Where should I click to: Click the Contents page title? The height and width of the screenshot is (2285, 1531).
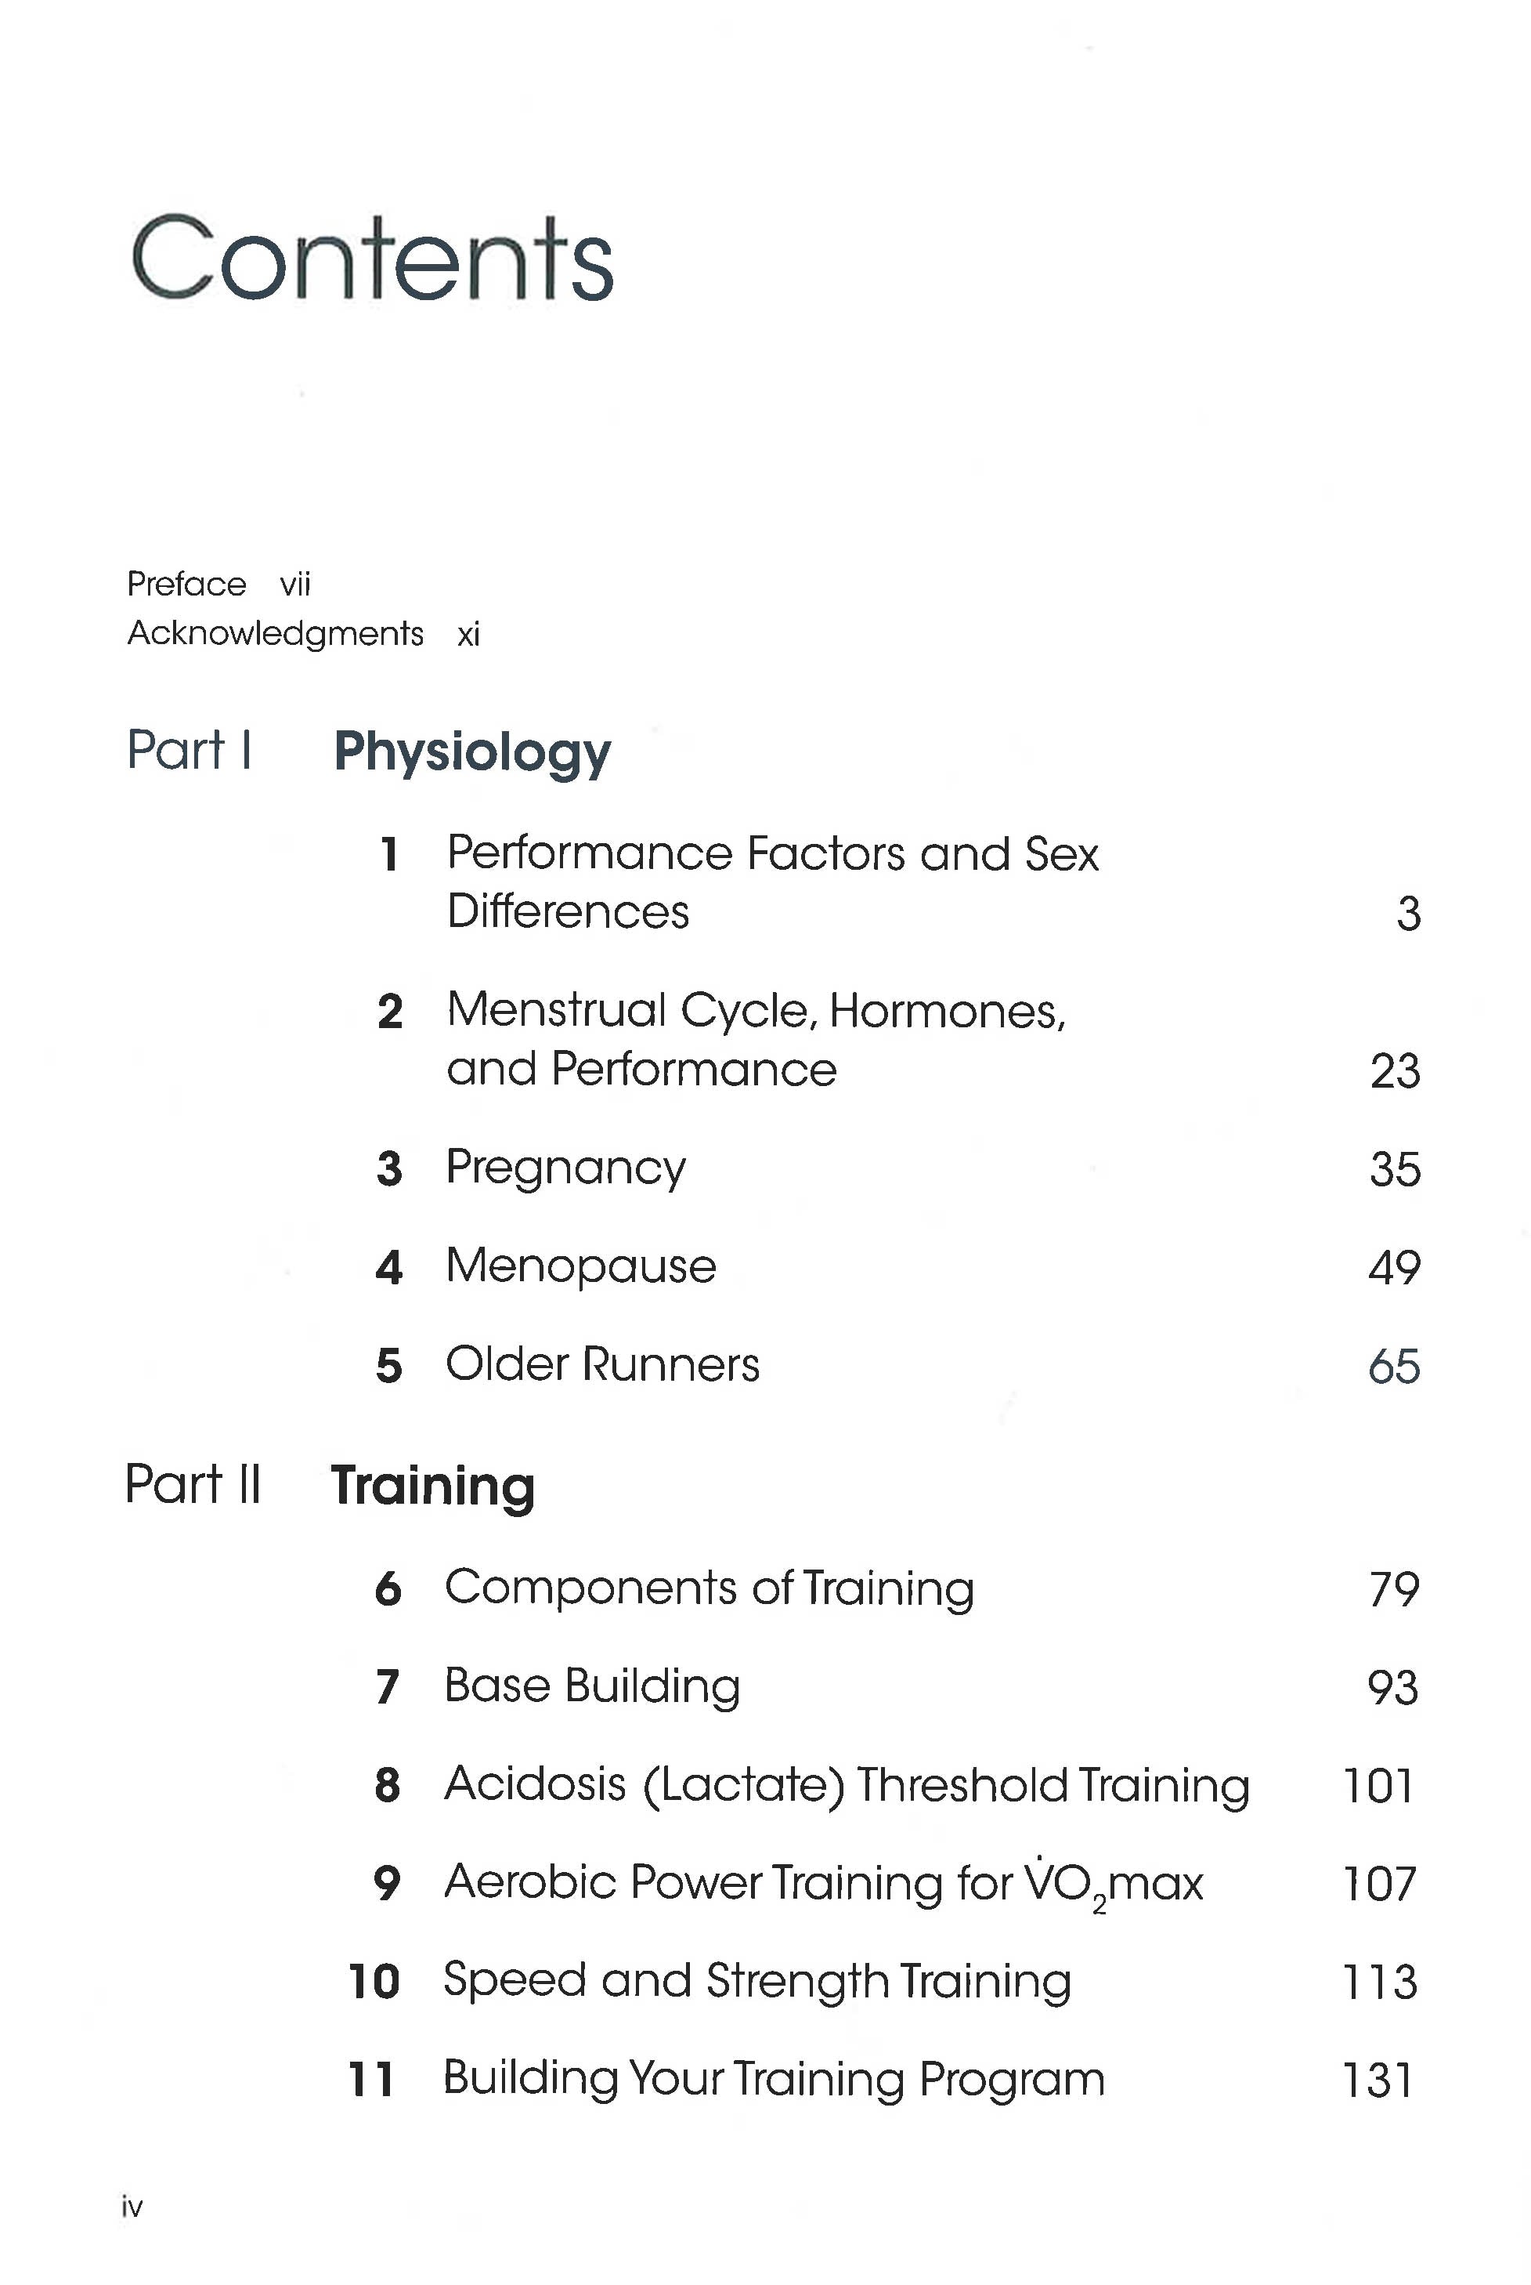click(x=372, y=259)
